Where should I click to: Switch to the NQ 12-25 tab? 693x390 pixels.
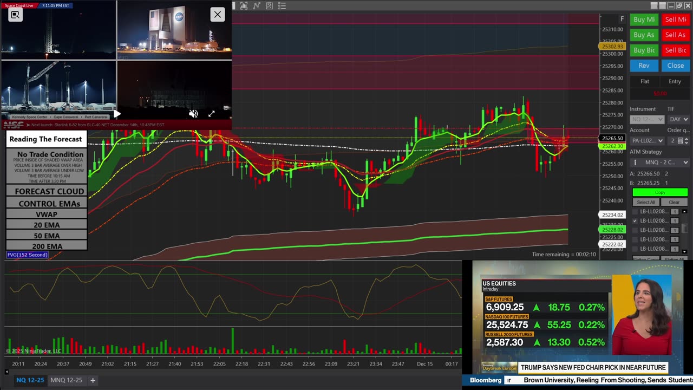(x=30, y=380)
